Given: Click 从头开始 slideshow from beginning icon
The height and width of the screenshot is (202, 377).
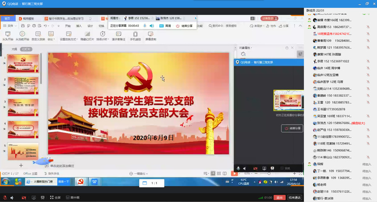Looking at the screenshot, I should pyautogui.click(x=8, y=35).
